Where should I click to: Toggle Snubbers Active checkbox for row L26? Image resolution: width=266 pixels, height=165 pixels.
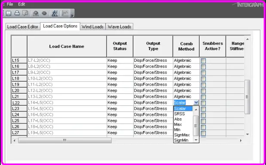[203, 127]
